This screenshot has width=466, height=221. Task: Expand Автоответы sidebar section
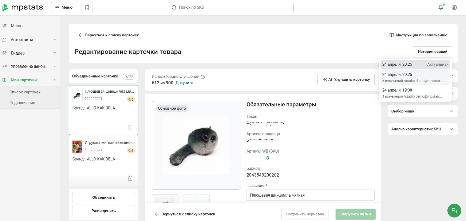pos(30,40)
